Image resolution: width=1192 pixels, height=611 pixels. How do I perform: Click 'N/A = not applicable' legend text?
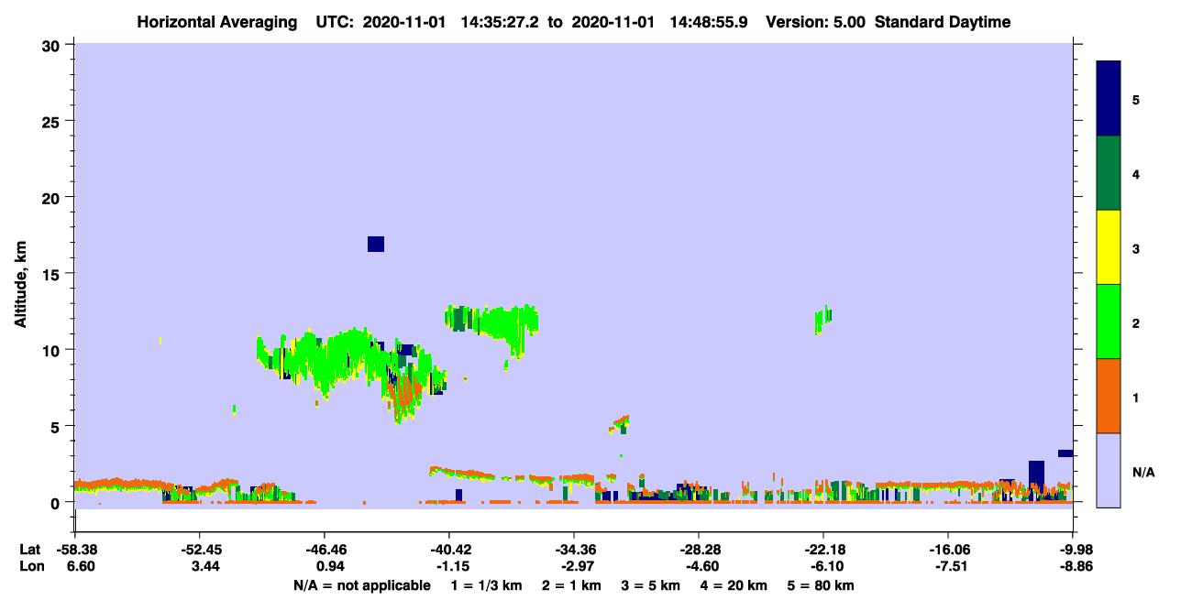[361, 585]
